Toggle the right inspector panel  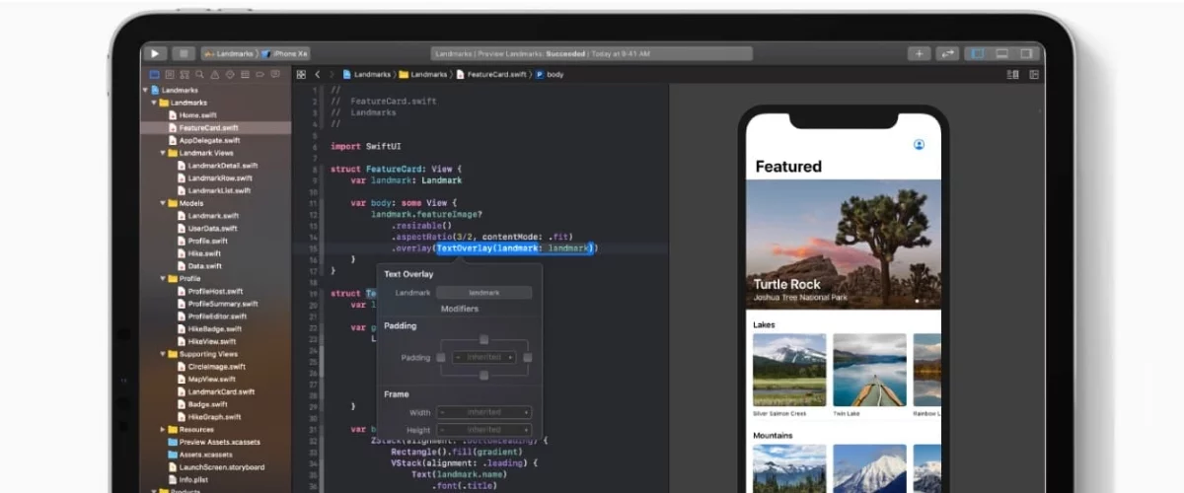(x=1027, y=53)
